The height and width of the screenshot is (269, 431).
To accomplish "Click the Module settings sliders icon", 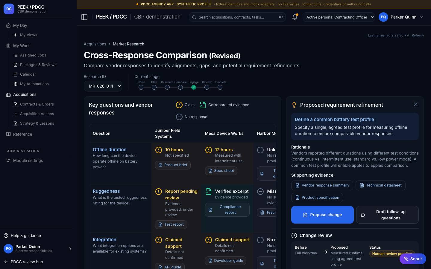I will (x=8, y=161).
